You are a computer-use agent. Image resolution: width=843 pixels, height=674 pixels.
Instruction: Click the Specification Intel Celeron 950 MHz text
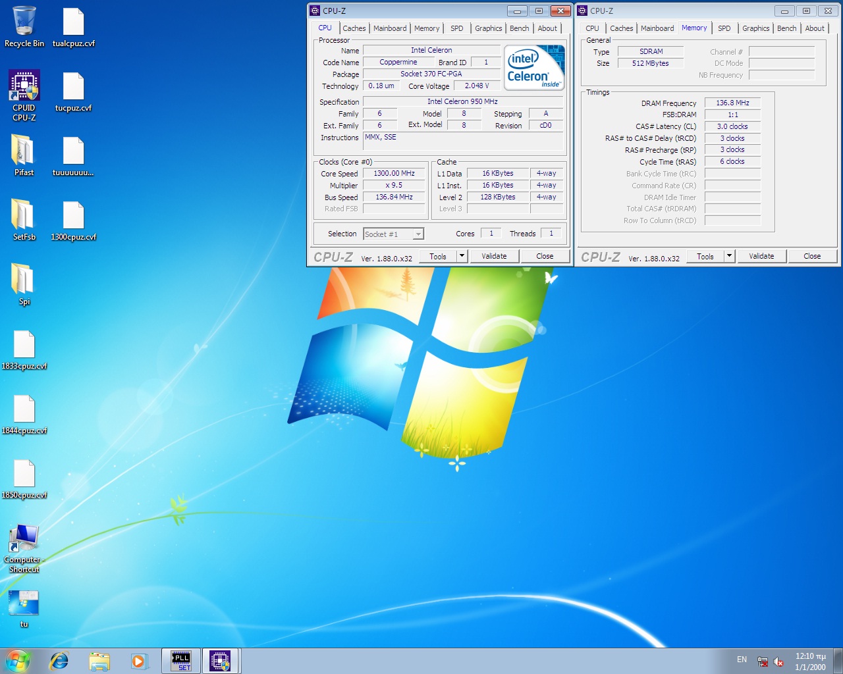coord(462,101)
